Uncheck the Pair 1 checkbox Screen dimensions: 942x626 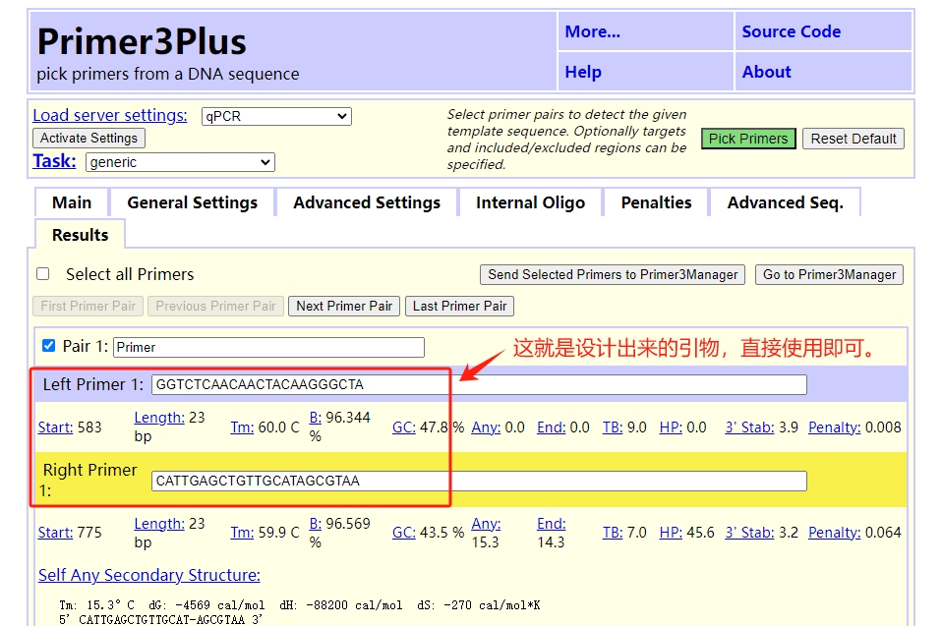coord(49,346)
